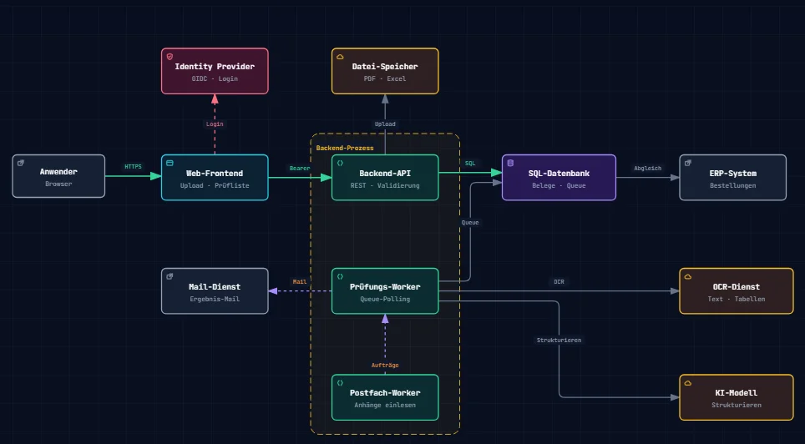Screen dimensions: 805x444
Task: Click the Backend-Prozess group label
Action: [x=345, y=148]
